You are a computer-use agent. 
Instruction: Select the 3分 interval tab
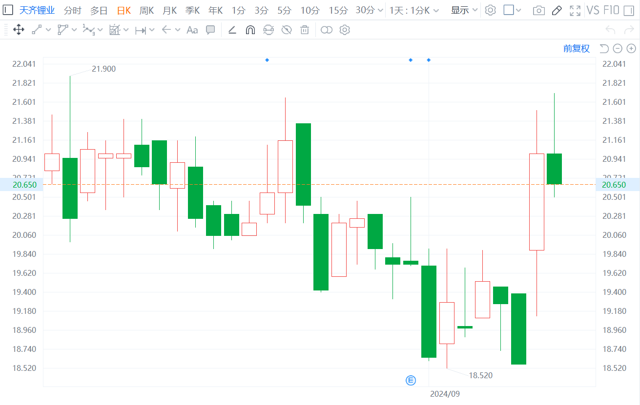pyautogui.click(x=261, y=10)
